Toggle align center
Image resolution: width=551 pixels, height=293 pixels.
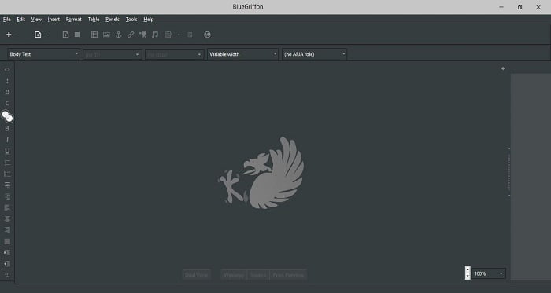7,218
